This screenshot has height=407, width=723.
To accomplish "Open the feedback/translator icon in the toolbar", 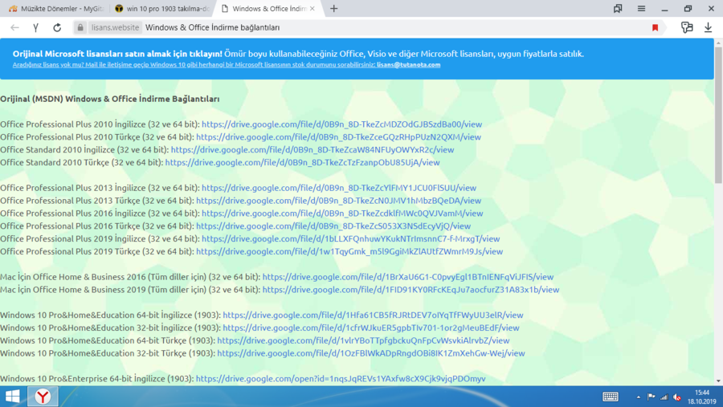I will (x=687, y=27).
